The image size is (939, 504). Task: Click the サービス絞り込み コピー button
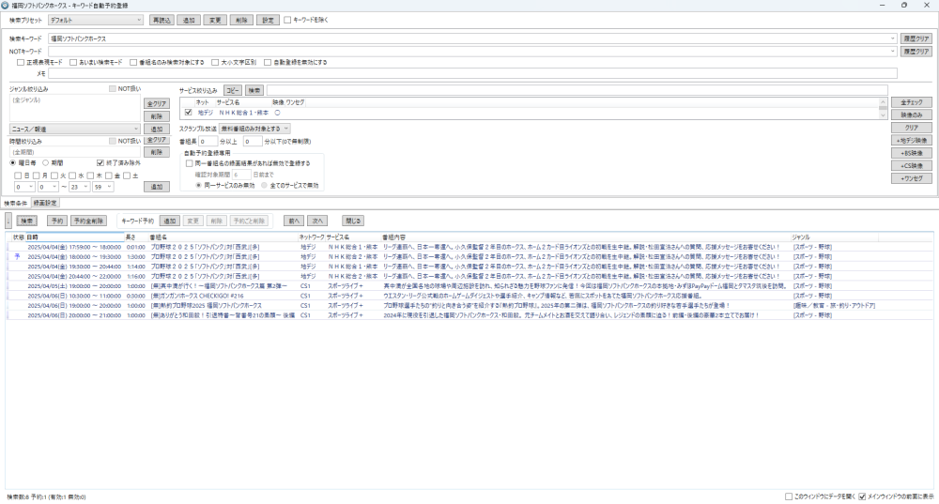[232, 90]
